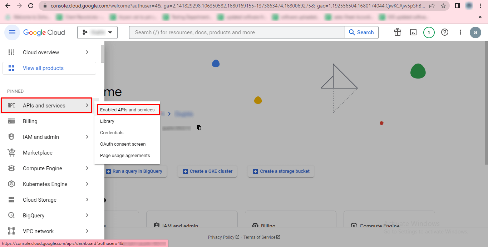Screen dimensions: 488x247
Task: Click Create a GKE cluster
Action: point(208,171)
